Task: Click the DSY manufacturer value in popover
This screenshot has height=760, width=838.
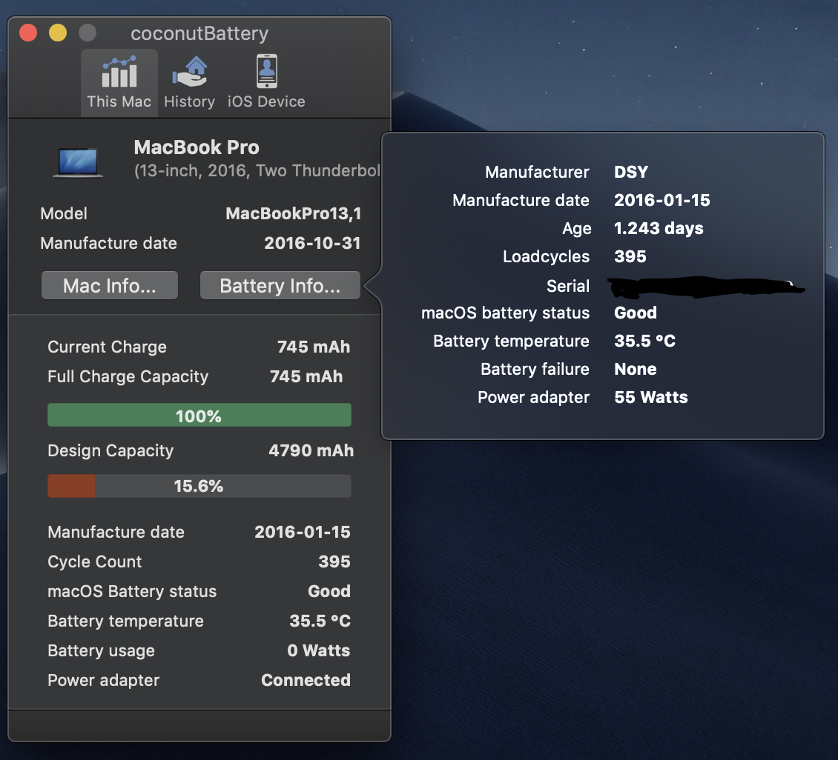Action: pos(631,172)
